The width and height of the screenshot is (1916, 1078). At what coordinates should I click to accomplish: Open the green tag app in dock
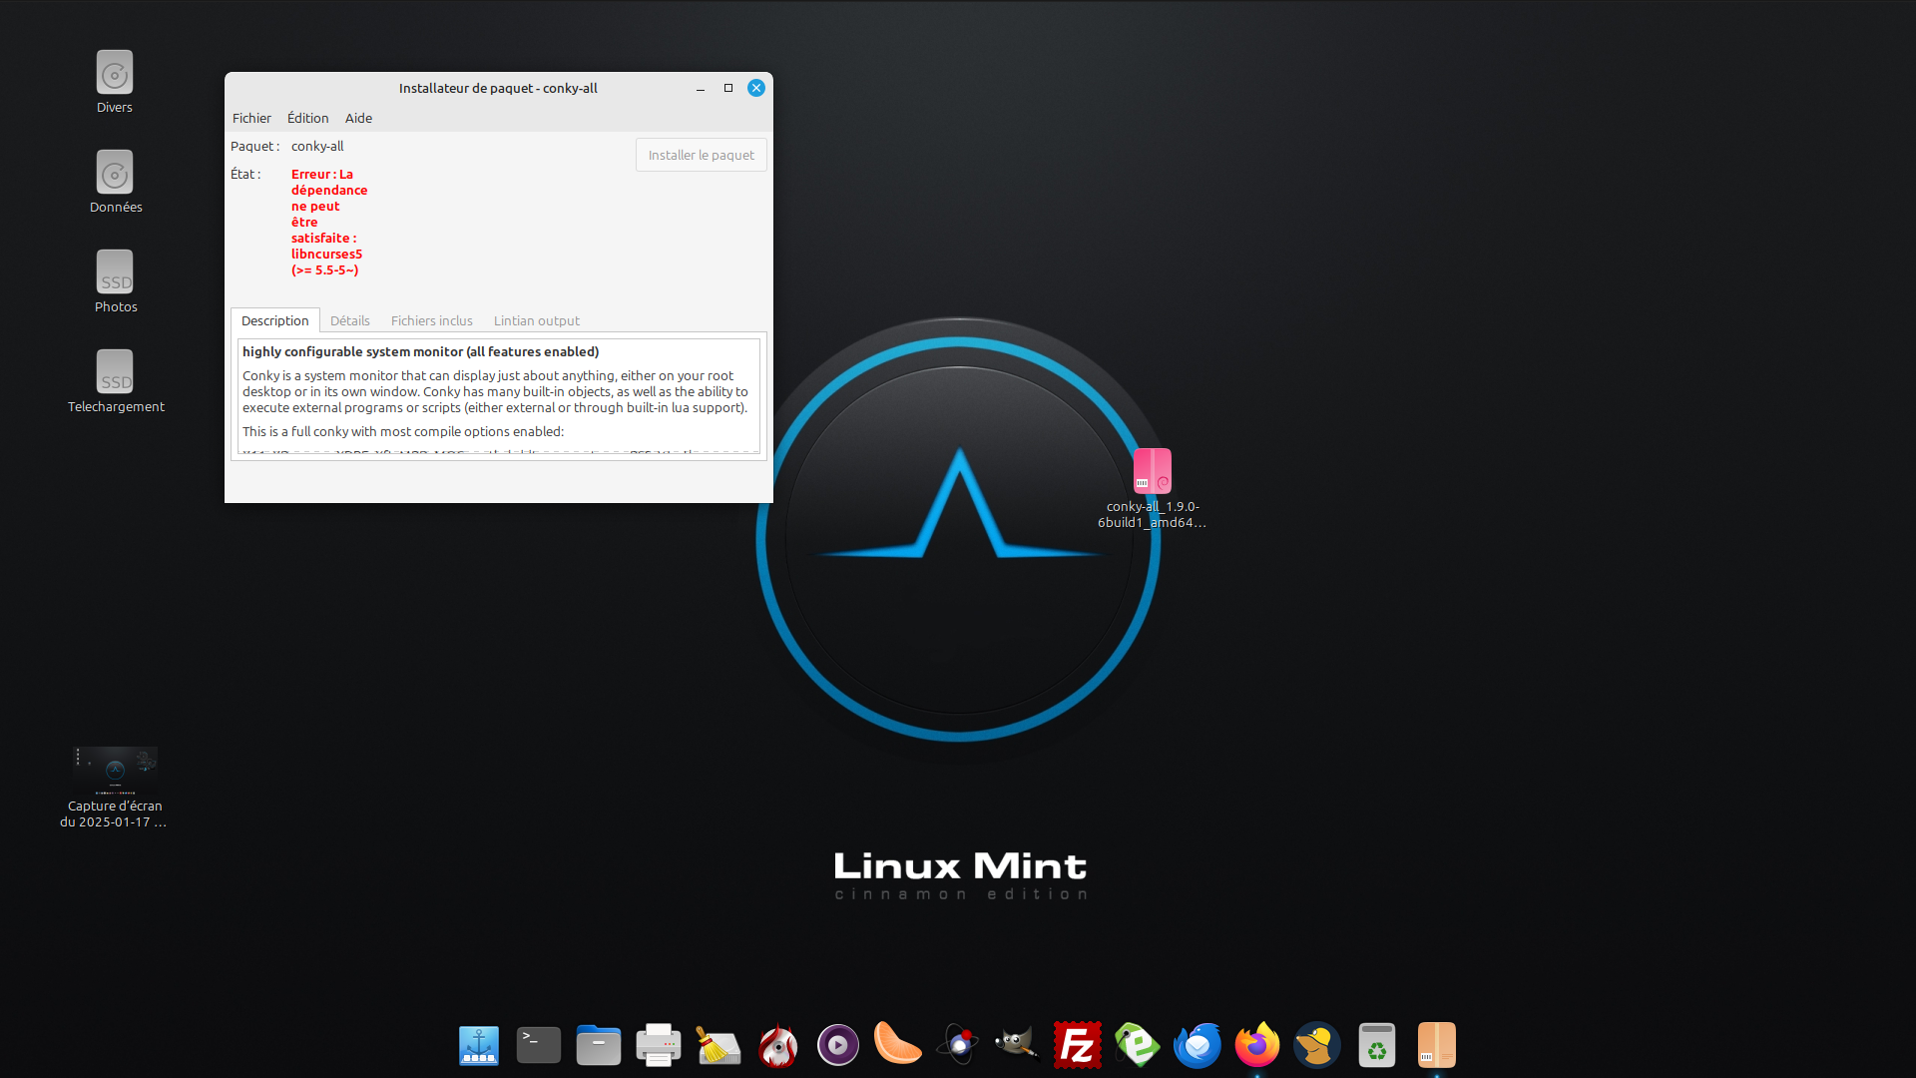point(1137,1045)
